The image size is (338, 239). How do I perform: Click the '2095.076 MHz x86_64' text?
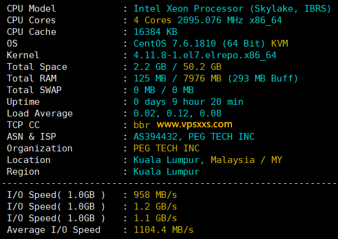pos(230,20)
